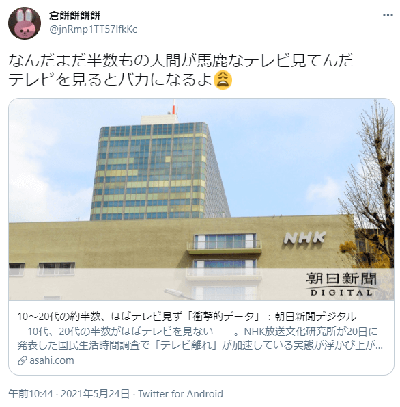Click the date 2021年5月24日

click(x=95, y=394)
